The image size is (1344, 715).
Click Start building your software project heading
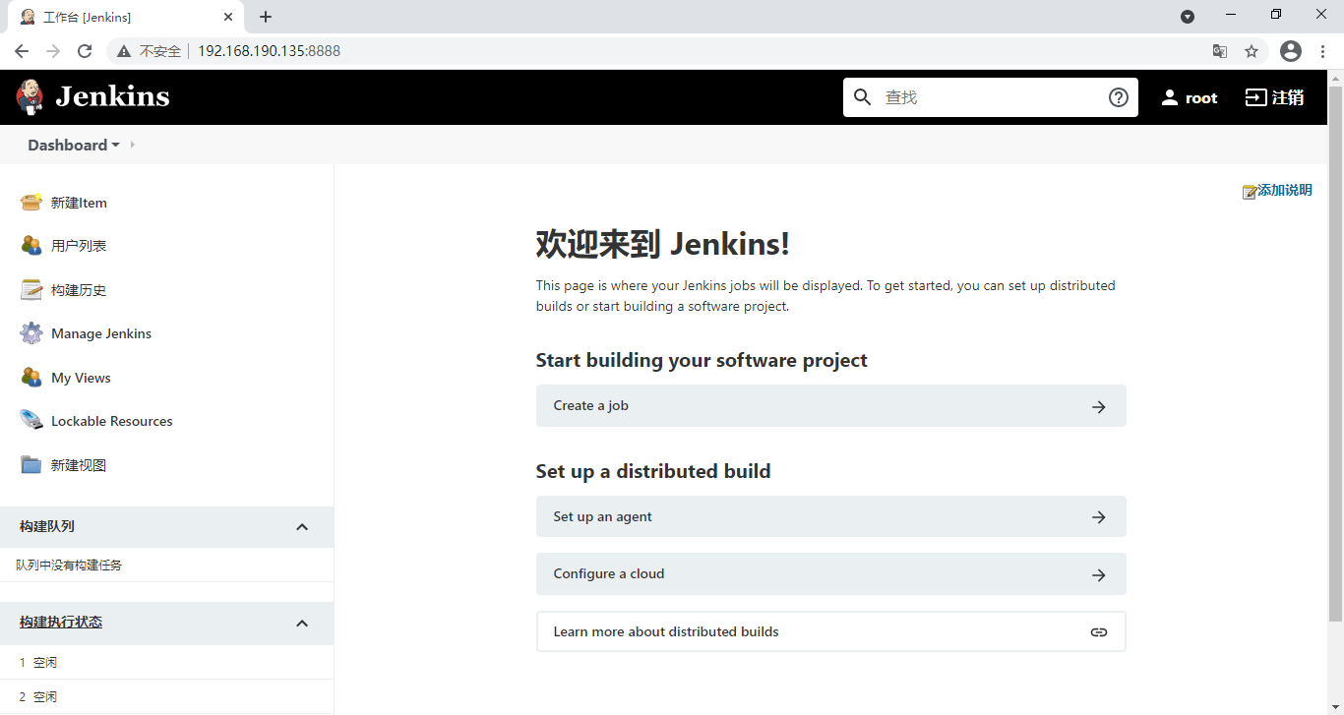tap(702, 360)
